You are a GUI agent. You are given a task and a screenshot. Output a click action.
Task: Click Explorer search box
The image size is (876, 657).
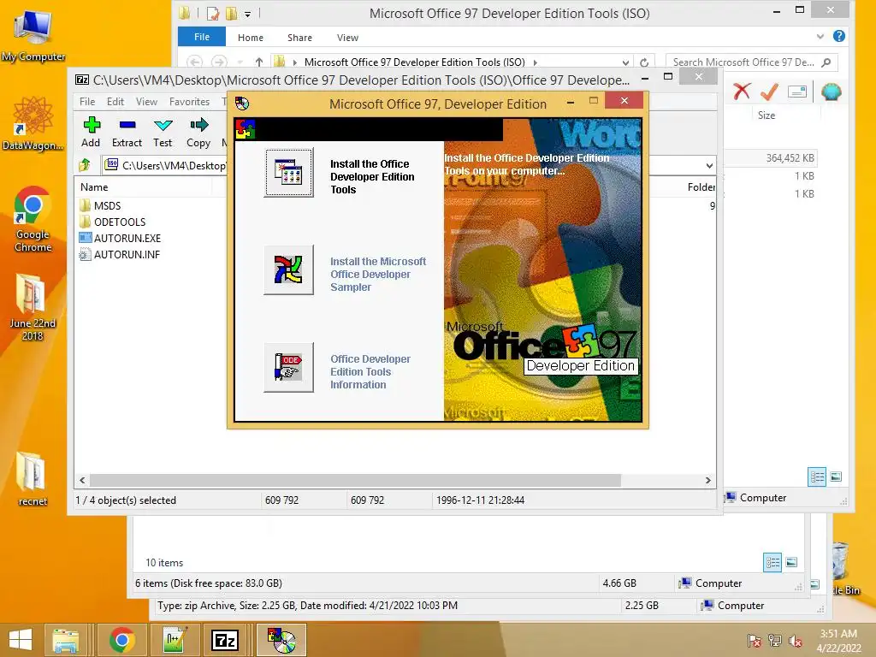click(751, 62)
